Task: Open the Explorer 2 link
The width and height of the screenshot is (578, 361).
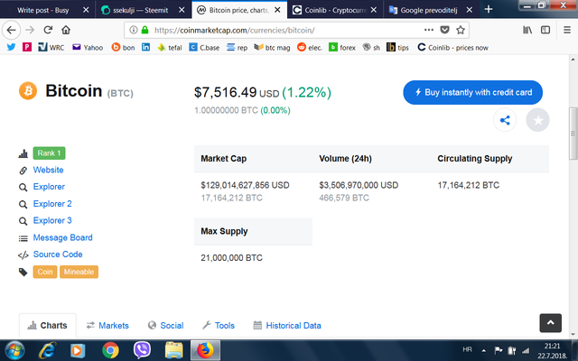Action: coord(52,204)
